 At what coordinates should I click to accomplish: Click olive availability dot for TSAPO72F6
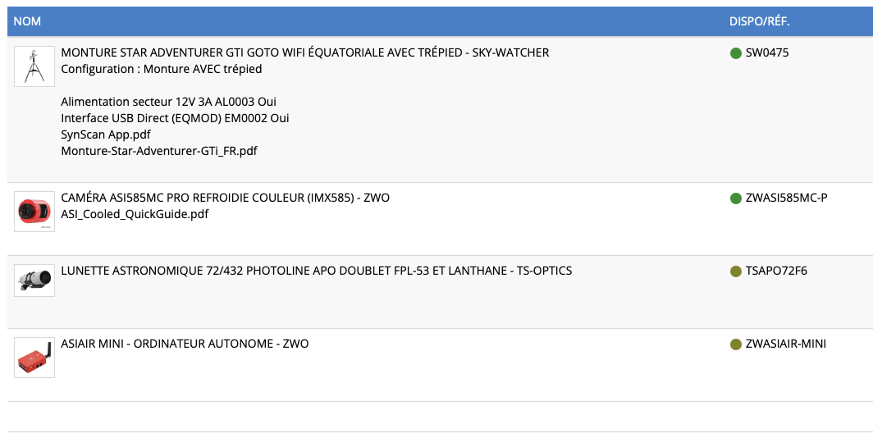point(736,271)
